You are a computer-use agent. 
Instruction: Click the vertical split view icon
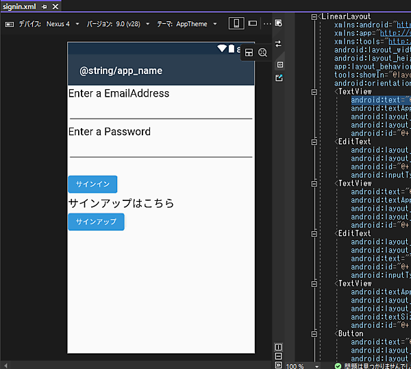278,347
